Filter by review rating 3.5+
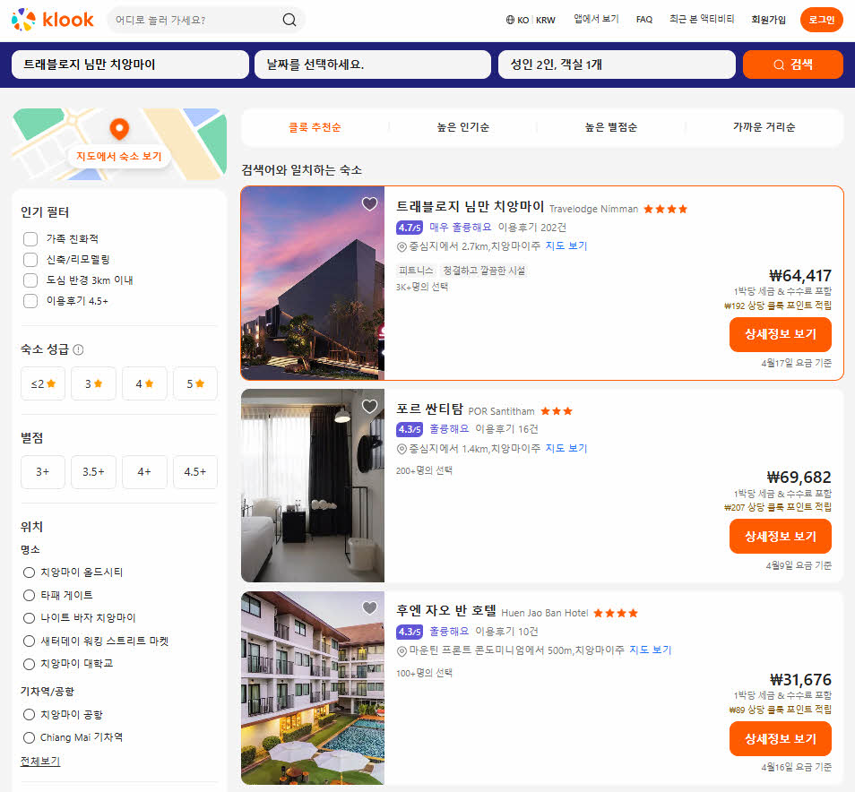The height and width of the screenshot is (792, 855). click(93, 472)
